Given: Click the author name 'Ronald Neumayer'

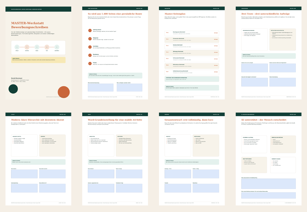Looking at the screenshot, I should coord(17,78).
